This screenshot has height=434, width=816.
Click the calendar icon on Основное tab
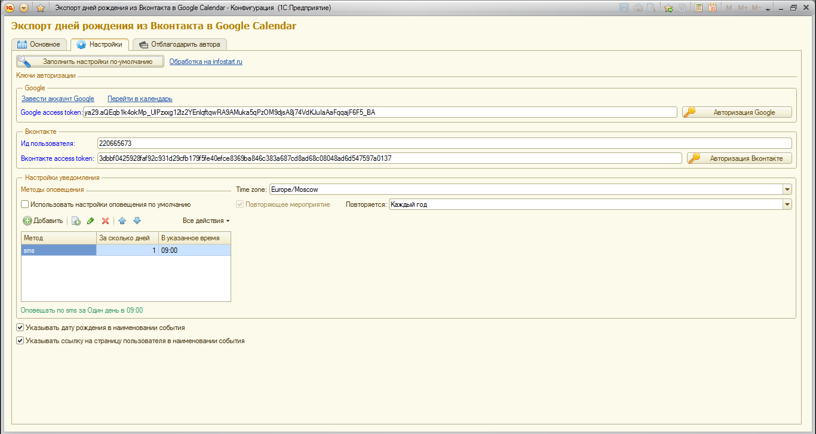(x=22, y=44)
